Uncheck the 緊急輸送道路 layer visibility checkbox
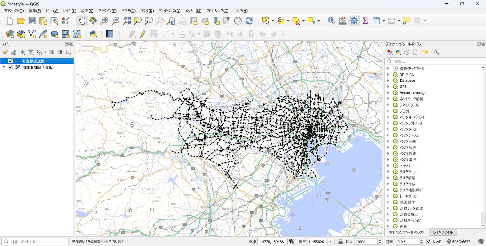 10,61
